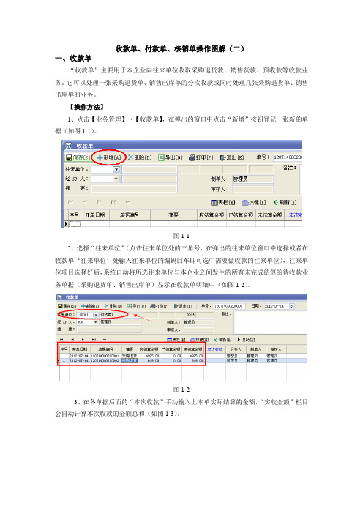
Task: Click the minus button in Figure 1-2 navigator
Action: [x=105, y=340]
